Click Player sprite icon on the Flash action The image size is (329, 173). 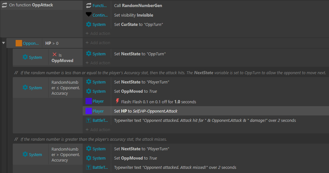click(88, 101)
